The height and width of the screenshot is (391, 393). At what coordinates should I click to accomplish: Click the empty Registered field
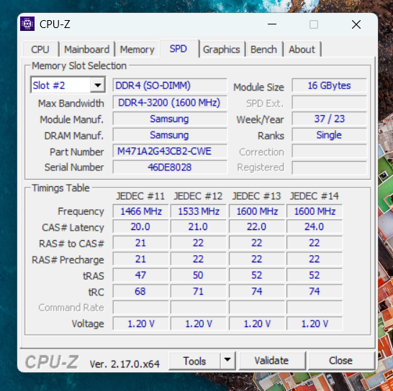(329, 167)
